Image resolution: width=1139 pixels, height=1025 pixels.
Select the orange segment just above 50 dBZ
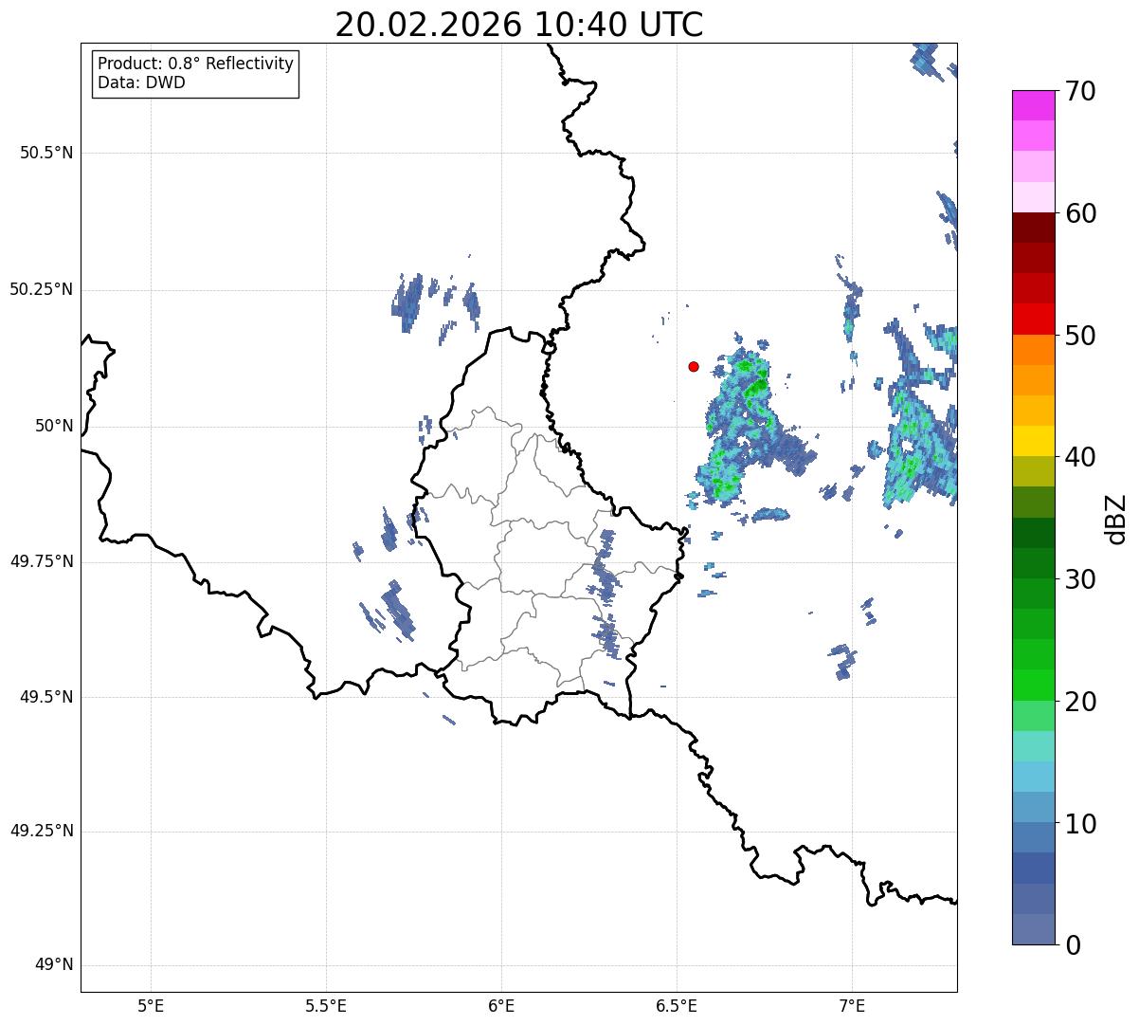(1033, 349)
